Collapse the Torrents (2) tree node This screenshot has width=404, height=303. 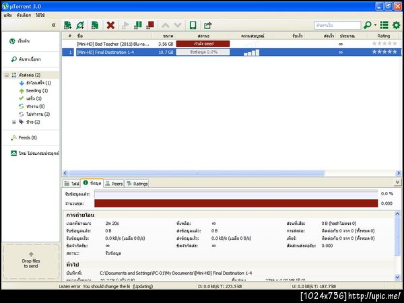7,75
